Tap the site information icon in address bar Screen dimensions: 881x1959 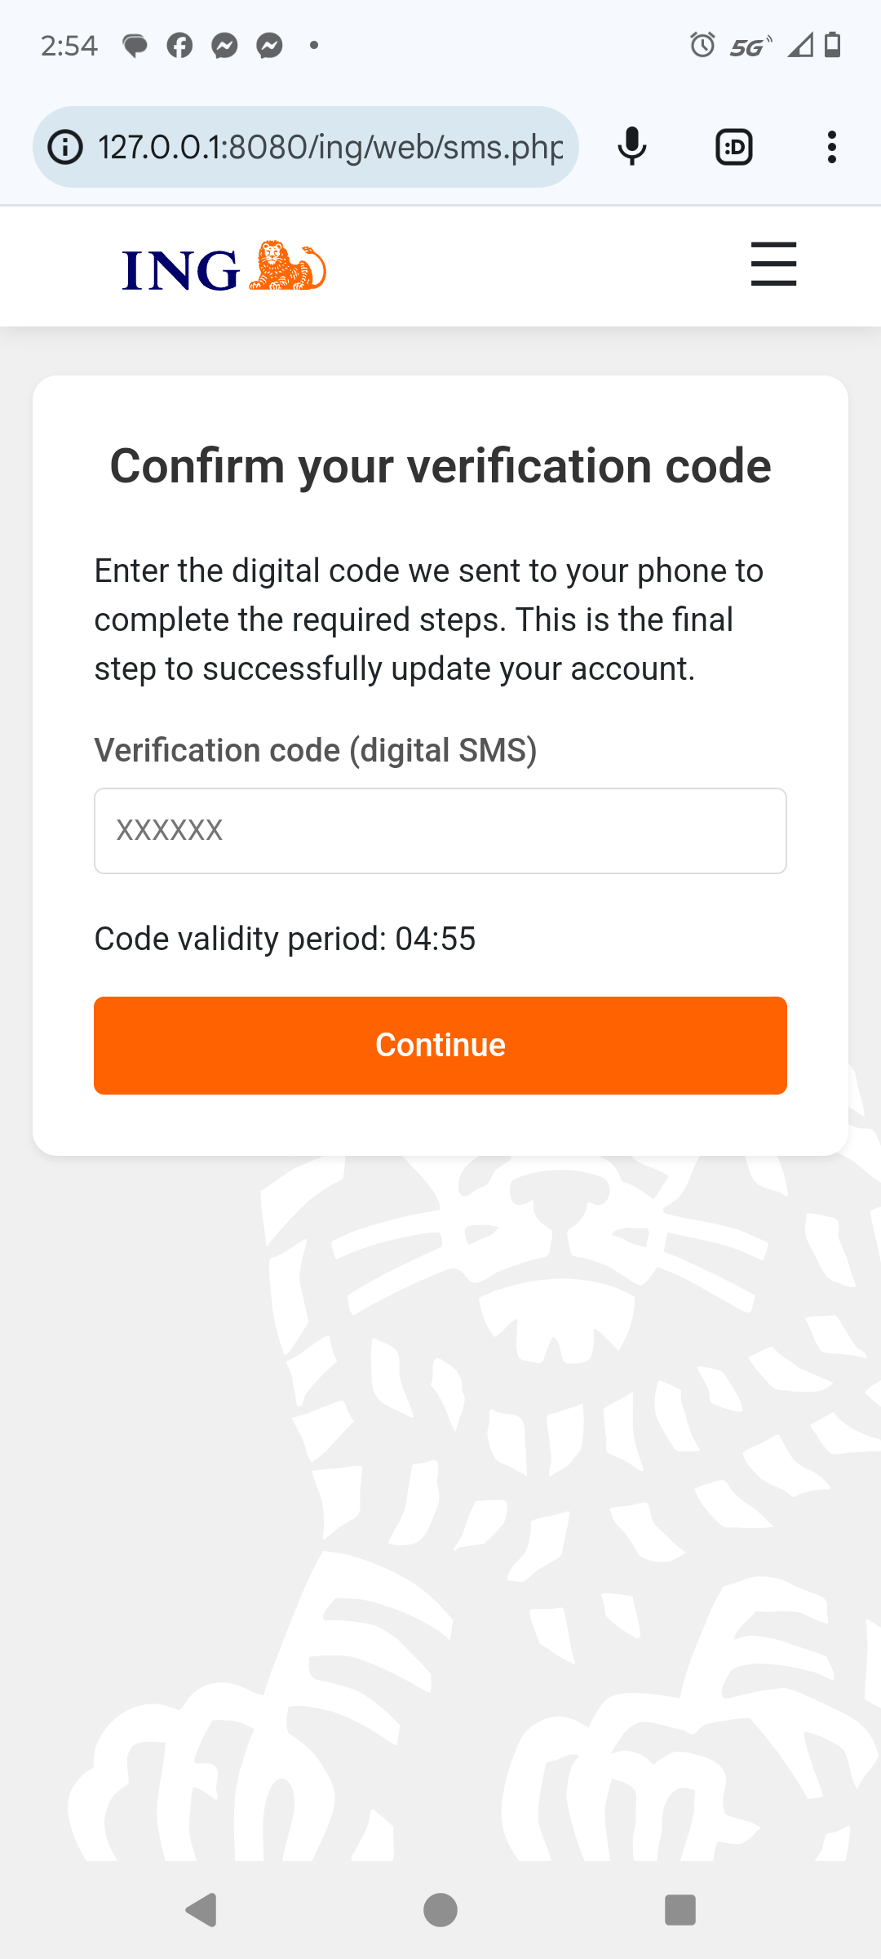tap(66, 148)
